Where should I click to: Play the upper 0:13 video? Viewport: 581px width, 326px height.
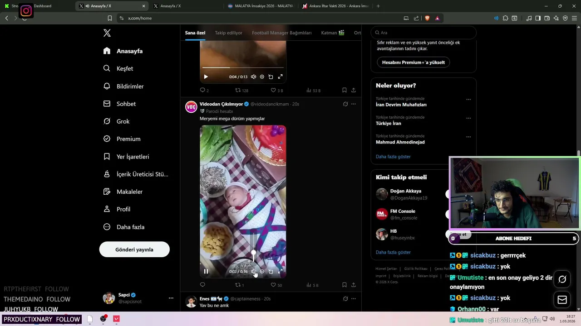pos(206,77)
